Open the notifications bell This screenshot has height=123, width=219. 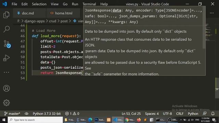tap(213, 114)
